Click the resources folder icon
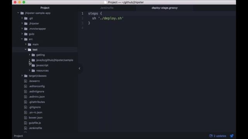Viewport: 248px width, 139px height. [33, 71]
